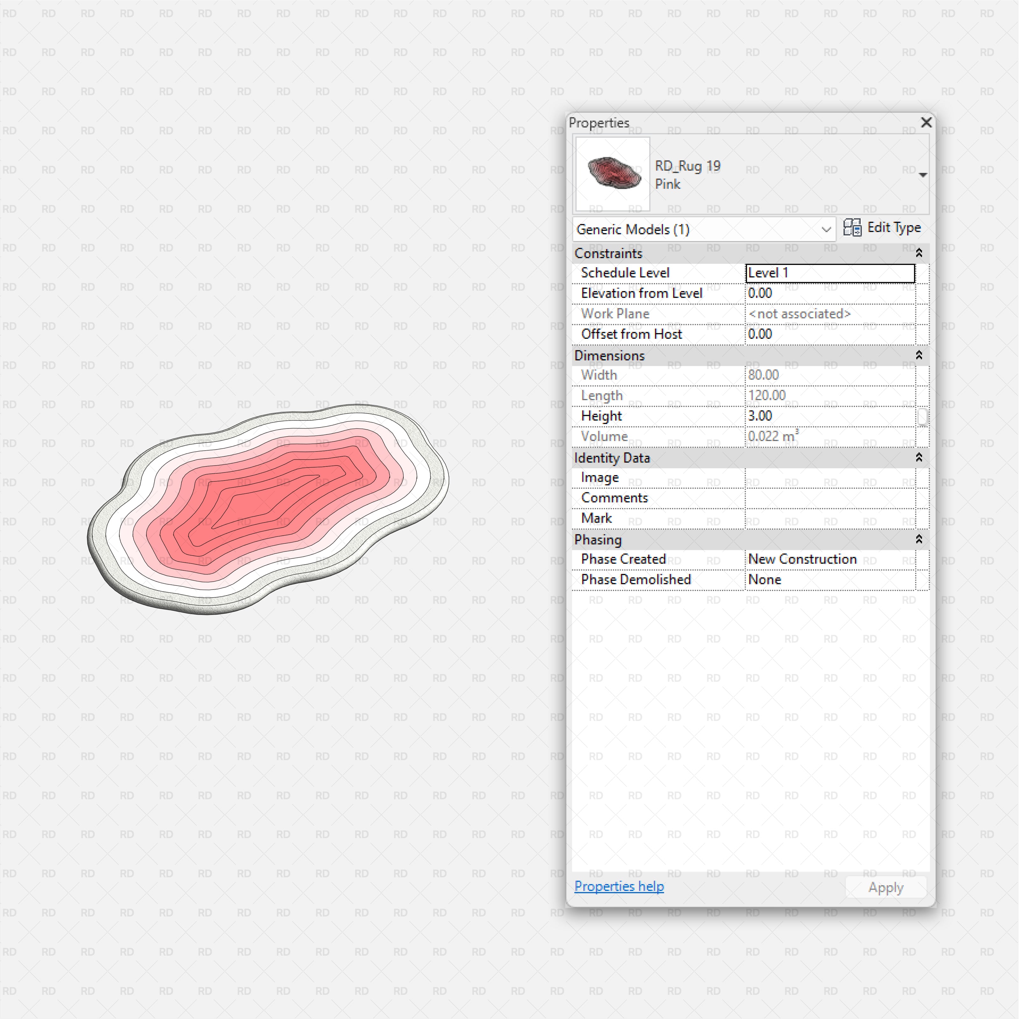Open the Properties help link
This screenshot has width=1019, height=1019.
click(619, 887)
